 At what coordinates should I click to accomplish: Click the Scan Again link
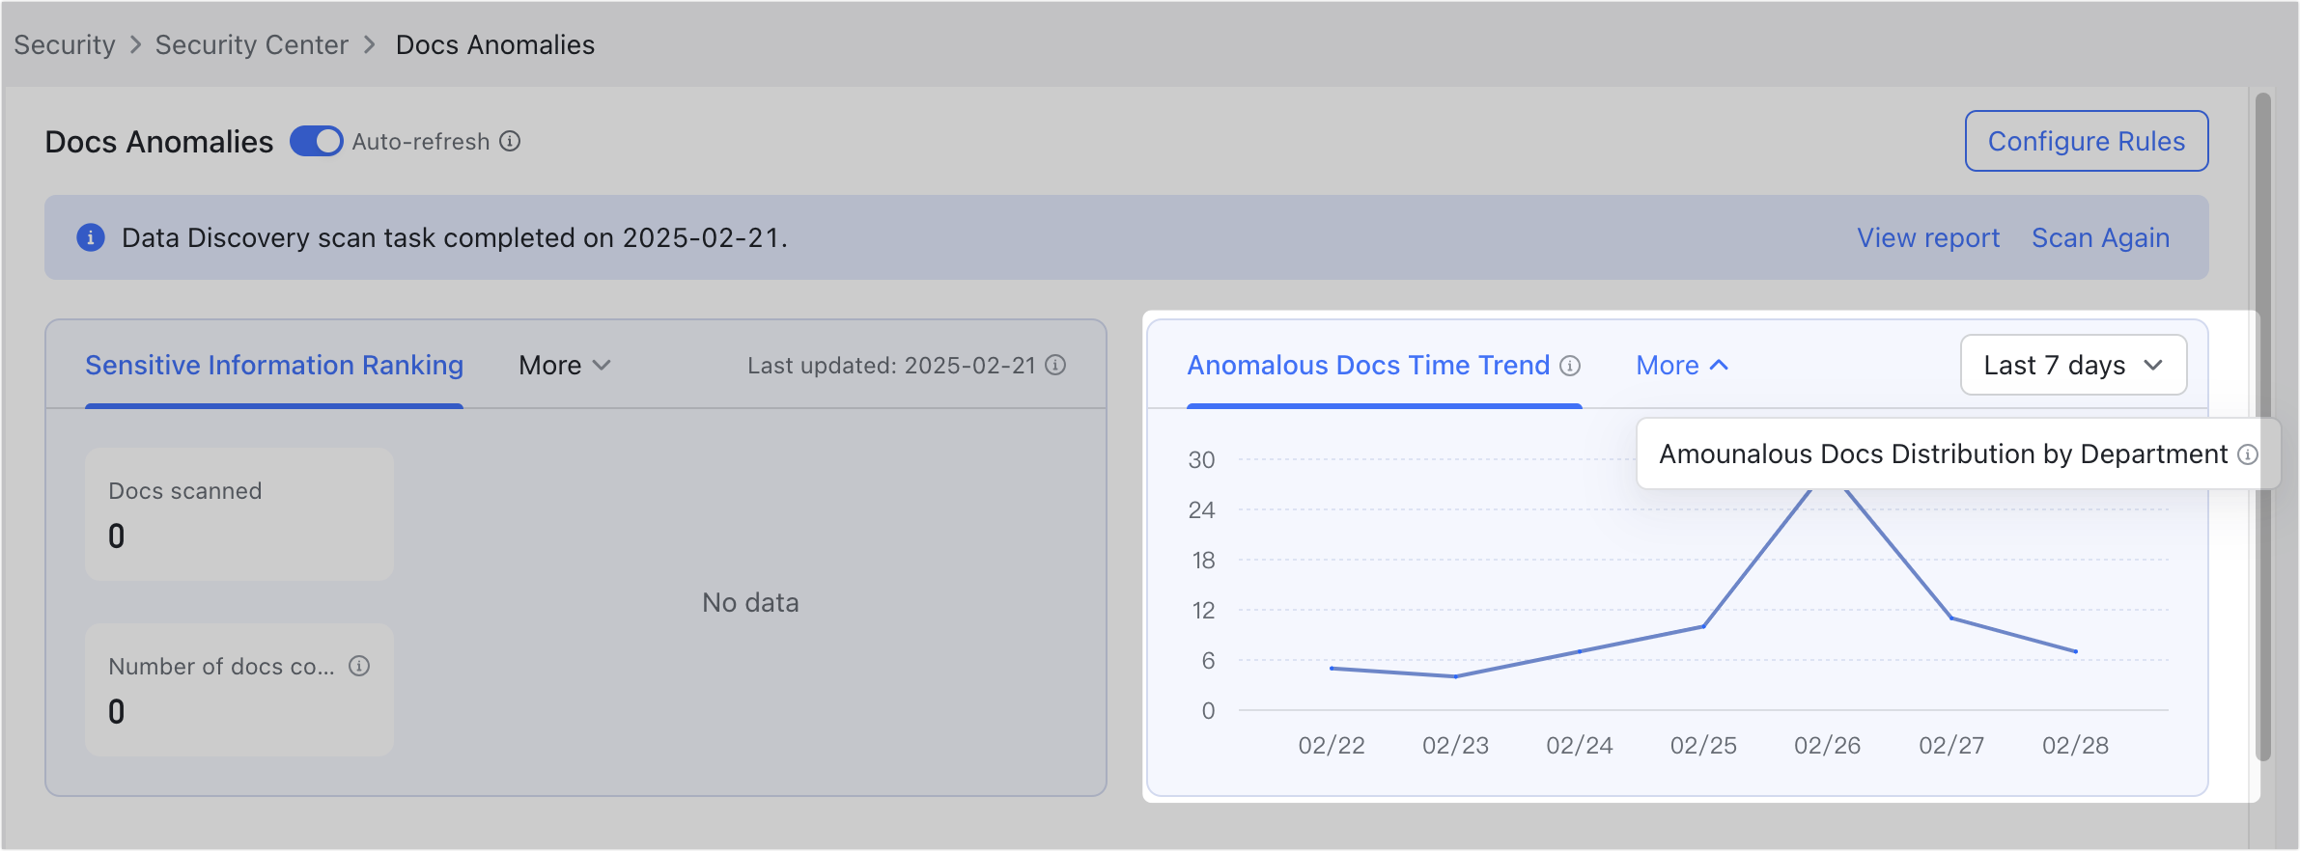(2100, 238)
